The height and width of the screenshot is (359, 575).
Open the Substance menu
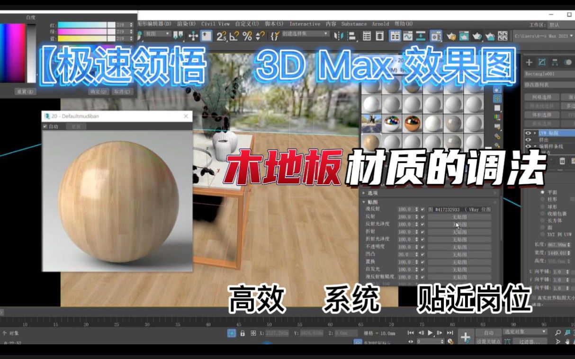(353, 23)
